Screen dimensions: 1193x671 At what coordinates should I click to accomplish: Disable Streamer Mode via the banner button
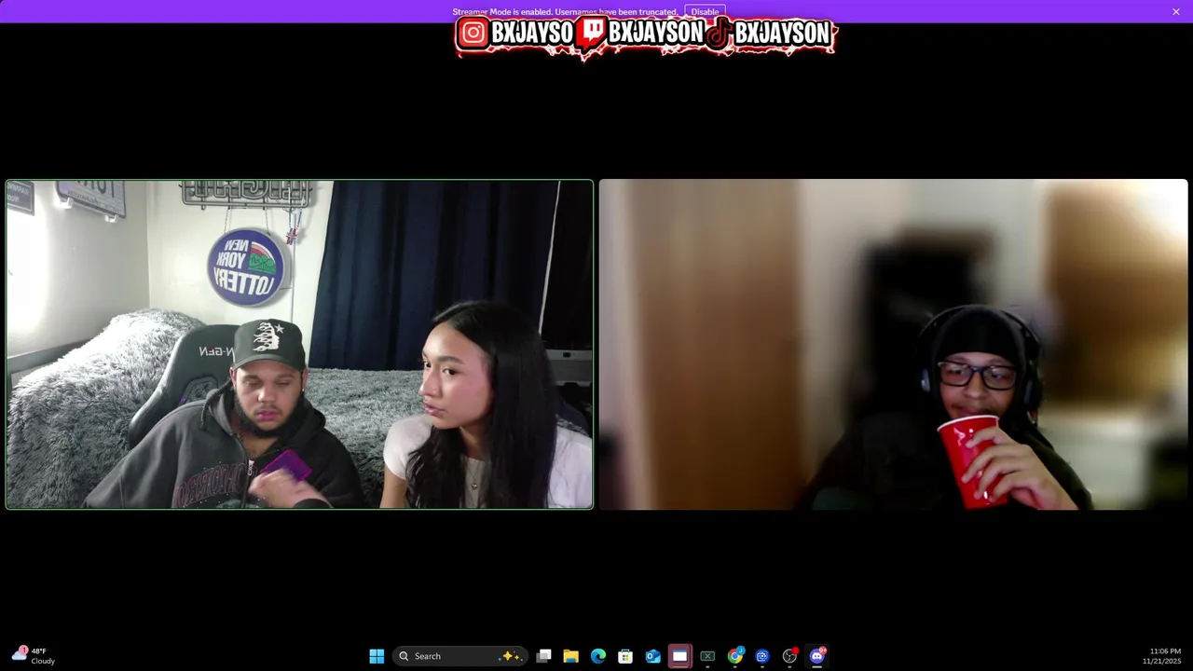(x=705, y=11)
